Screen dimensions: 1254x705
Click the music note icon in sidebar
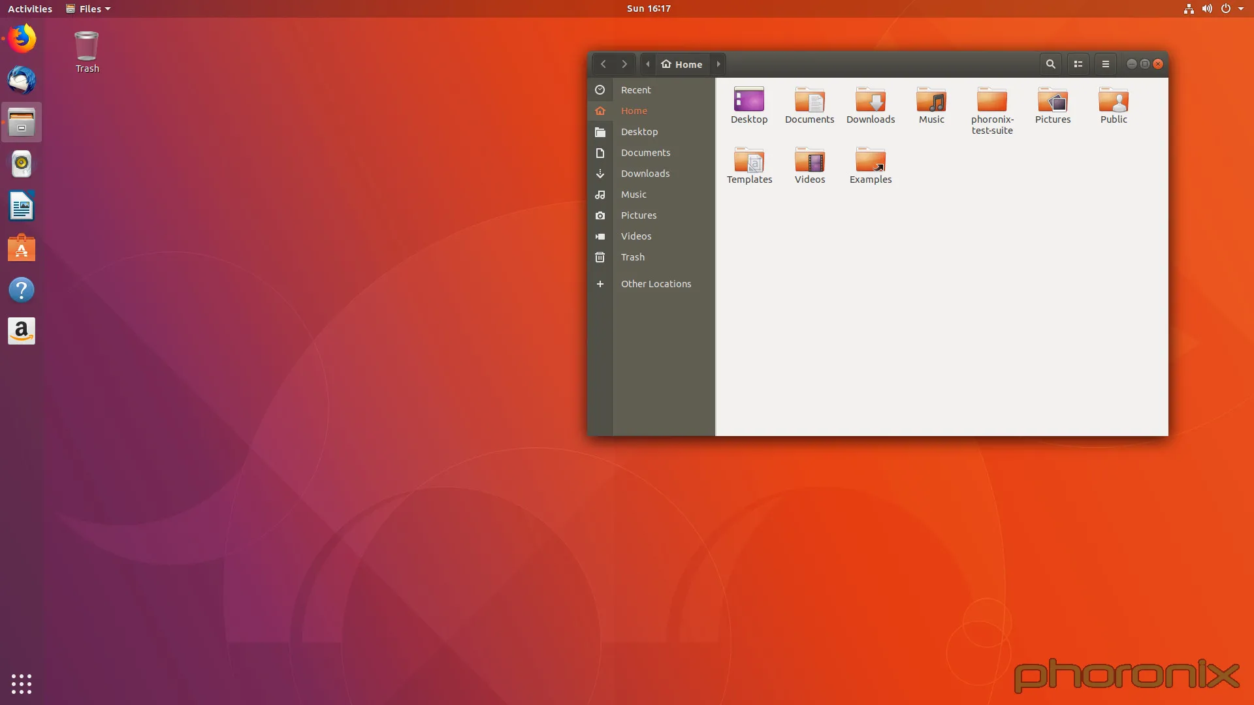pos(600,195)
